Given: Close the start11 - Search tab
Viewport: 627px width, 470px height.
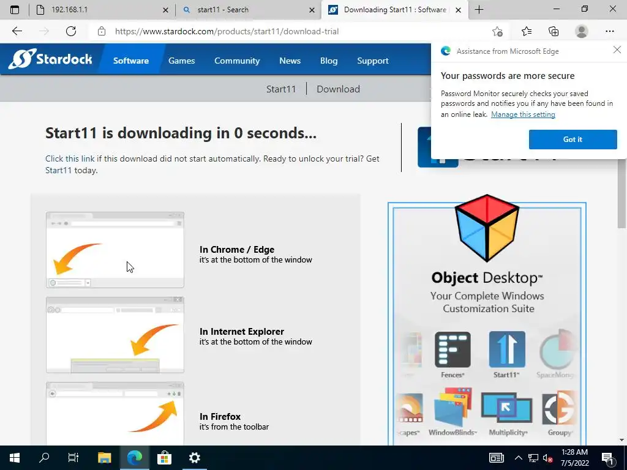Looking at the screenshot, I should point(312,10).
